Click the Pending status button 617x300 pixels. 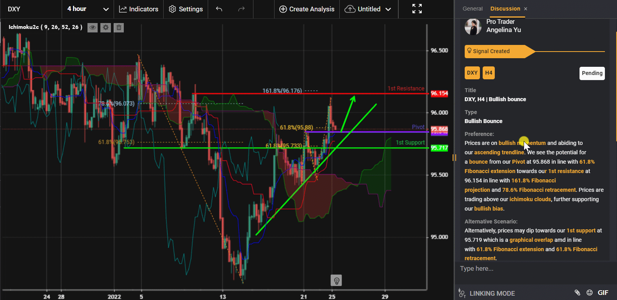point(592,73)
